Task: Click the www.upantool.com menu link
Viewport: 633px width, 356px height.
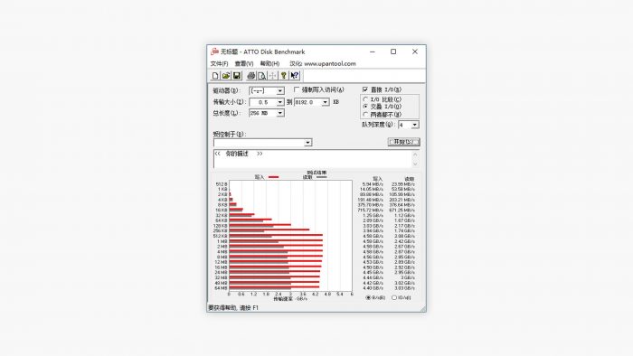Action: (330, 64)
